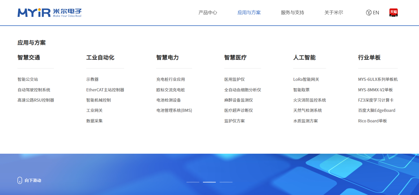Image resolution: width=419 pixels, height=195 pixels.
Task: Open Rico Board单板 link
Action: pyautogui.click(x=372, y=121)
